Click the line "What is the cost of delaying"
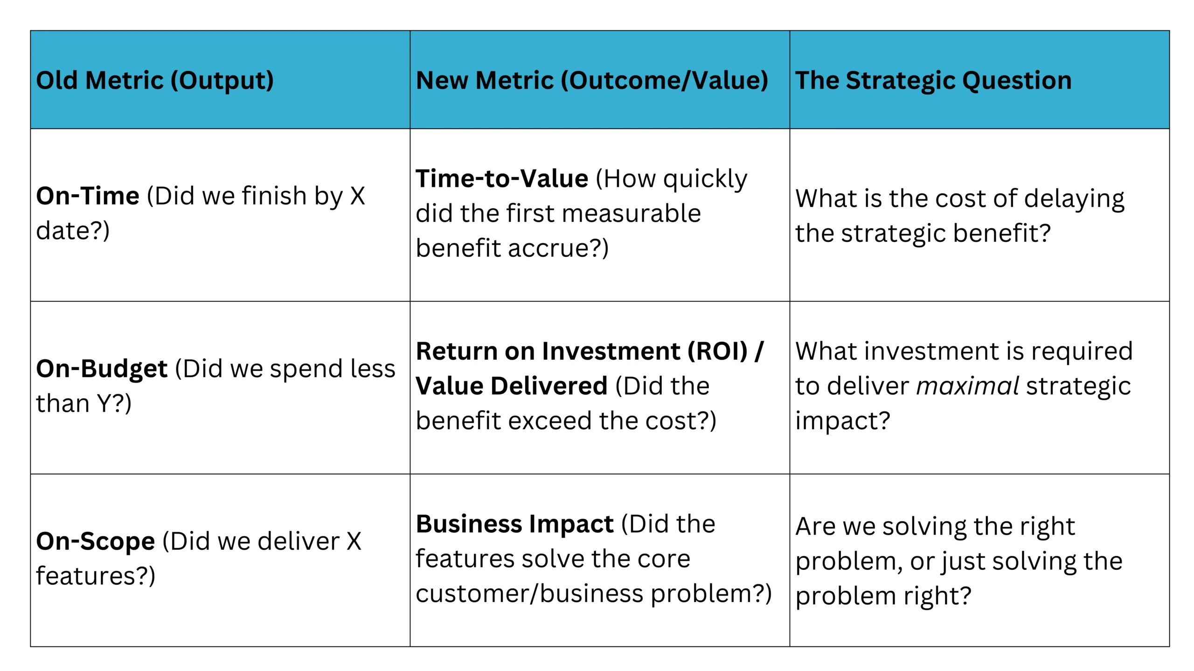Viewport: 1194px width, 671px height. [960, 199]
